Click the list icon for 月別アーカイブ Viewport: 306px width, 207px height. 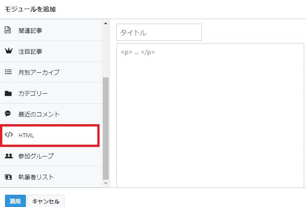tap(8, 72)
